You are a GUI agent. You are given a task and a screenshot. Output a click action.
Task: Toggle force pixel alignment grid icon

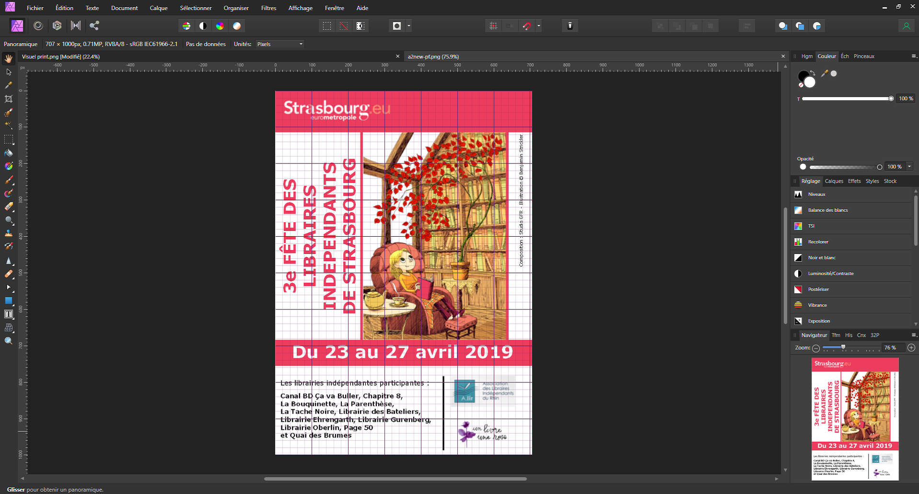point(493,26)
